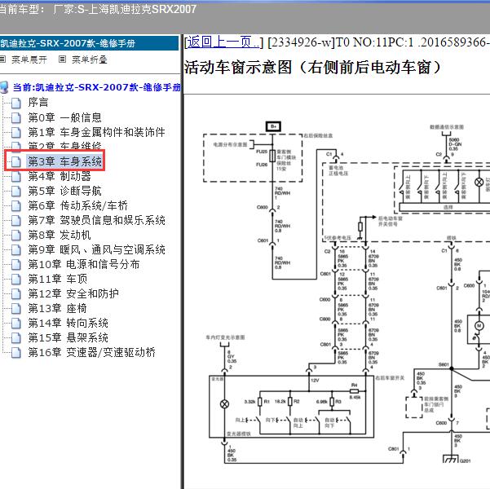The height and width of the screenshot is (489, 490).
Task: Open 第11章 车顶 chapter
Action: [58, 279]
